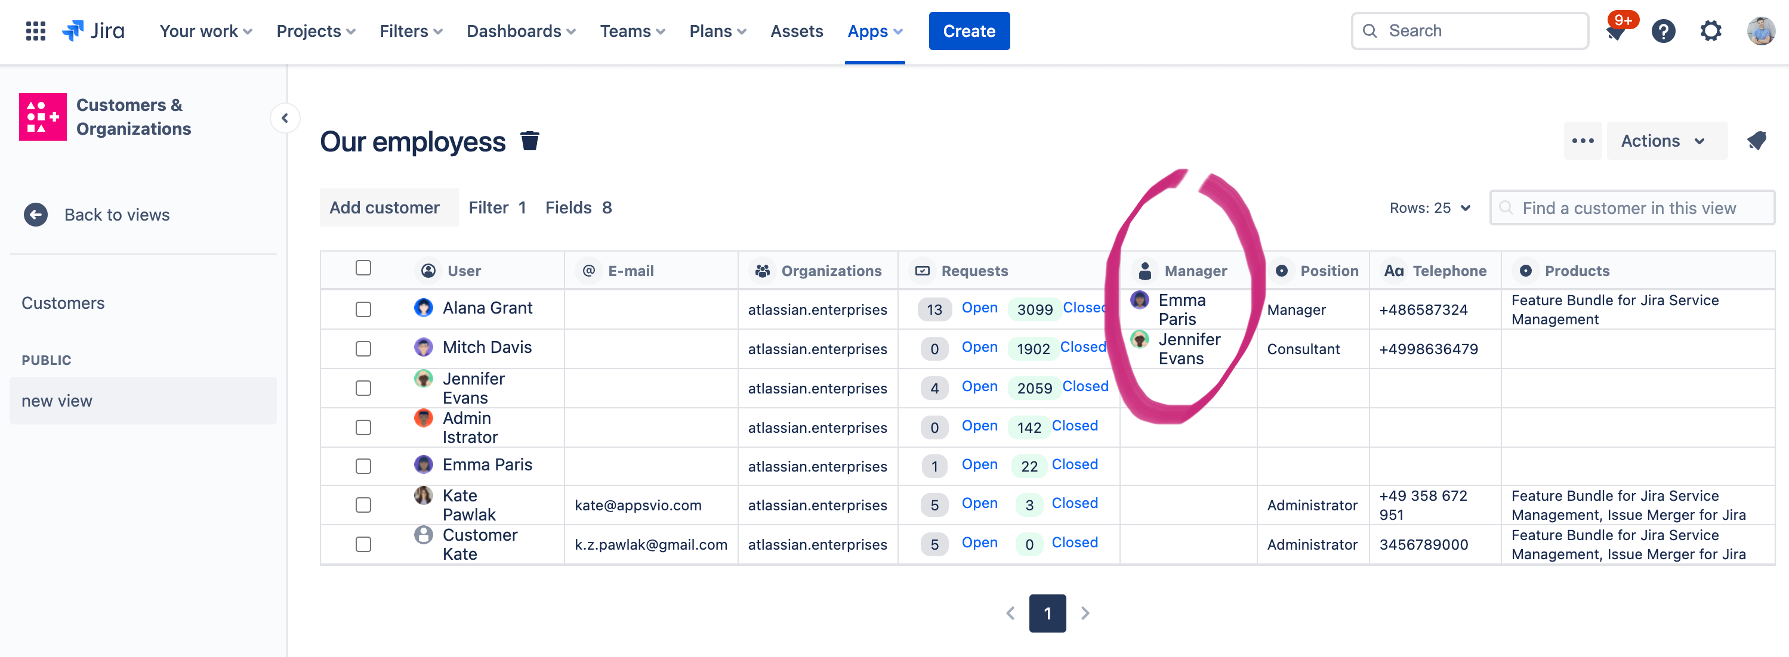Image resolution: width=1789 pixels, height=657 pixels.
Task: Open the app switcher grid icon
Action: pos(35,31)
